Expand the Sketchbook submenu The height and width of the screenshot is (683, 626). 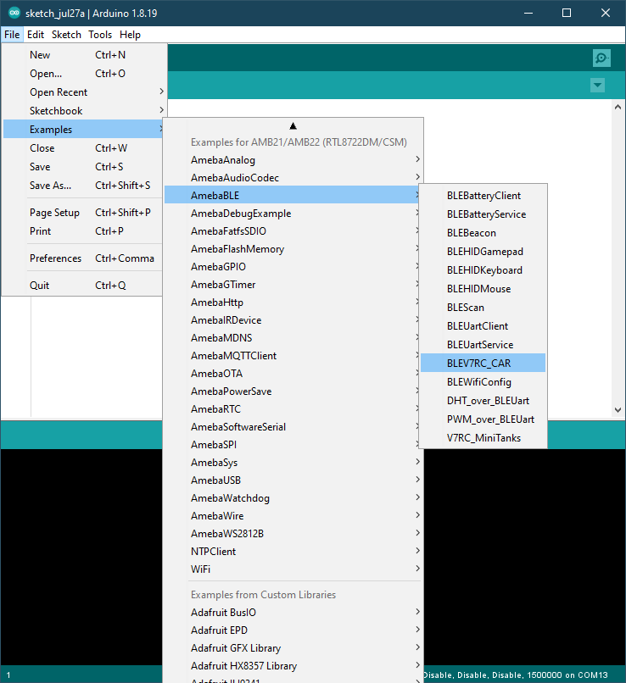pos(83,111)
